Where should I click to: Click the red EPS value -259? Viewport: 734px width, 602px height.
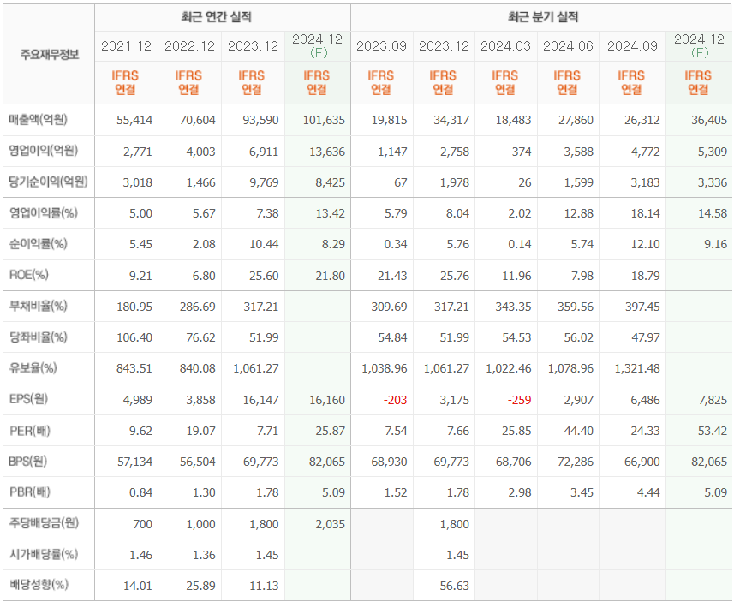519,400
